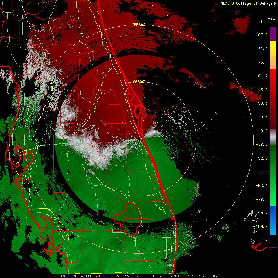278x278 pixels.
Task: Select the 107.8 scale value
Action: pyautogui.click(x=262, y=35)
